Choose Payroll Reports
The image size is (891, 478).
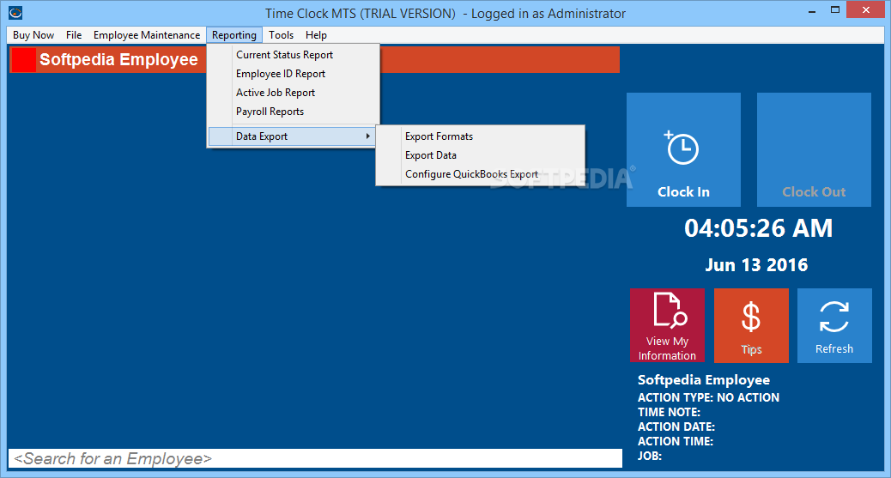coord(294,112)
